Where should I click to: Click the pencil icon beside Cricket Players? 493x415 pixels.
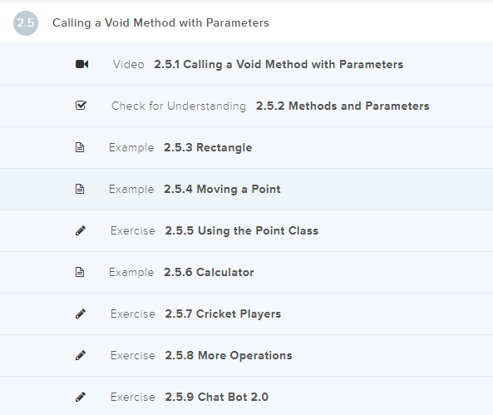[x=81, y=314]
